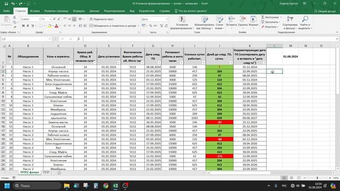Open Excel from the Windows taskbar

115,186
